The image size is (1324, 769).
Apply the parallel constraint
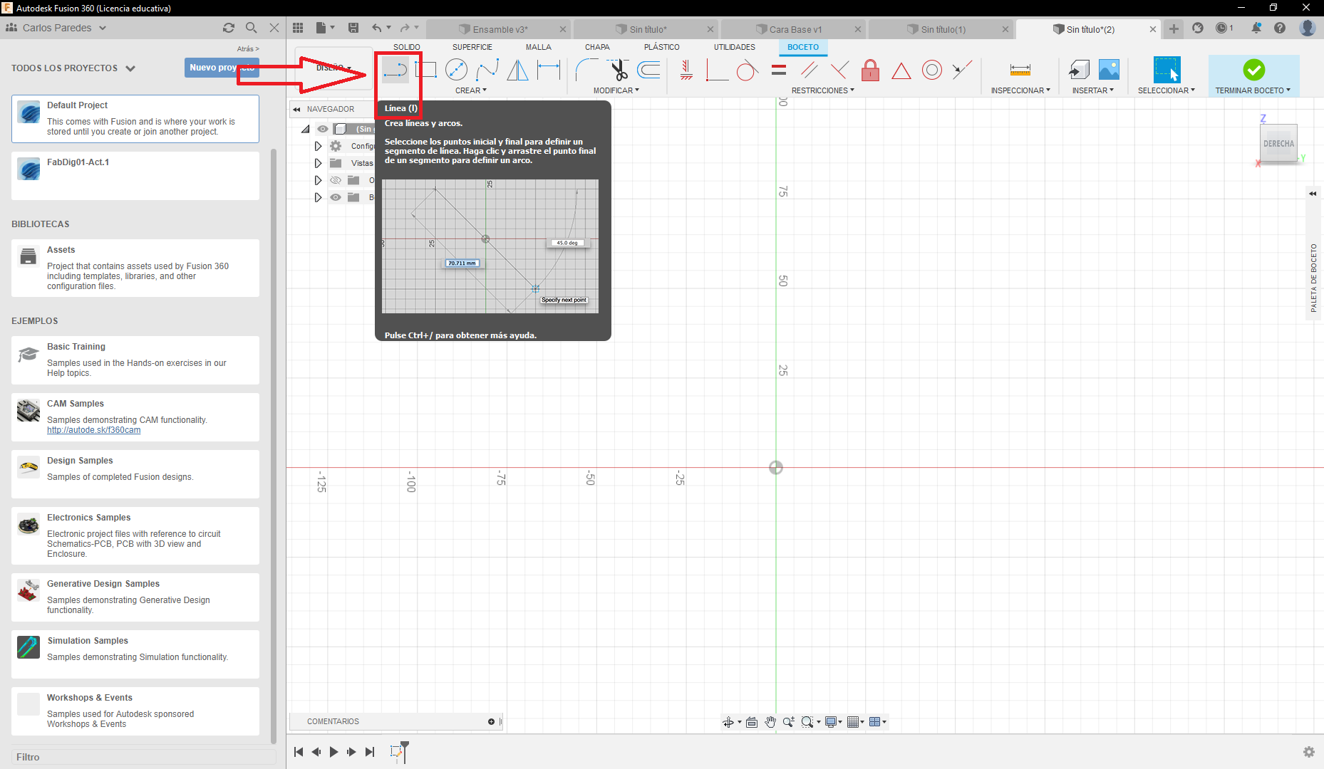tap(809, 70)
